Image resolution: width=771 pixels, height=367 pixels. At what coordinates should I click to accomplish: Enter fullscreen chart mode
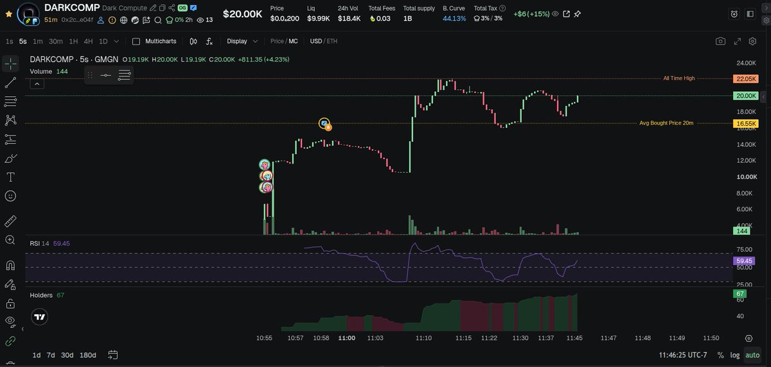738,41
